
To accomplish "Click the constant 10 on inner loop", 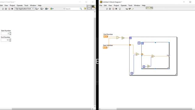I will point(139,43).
